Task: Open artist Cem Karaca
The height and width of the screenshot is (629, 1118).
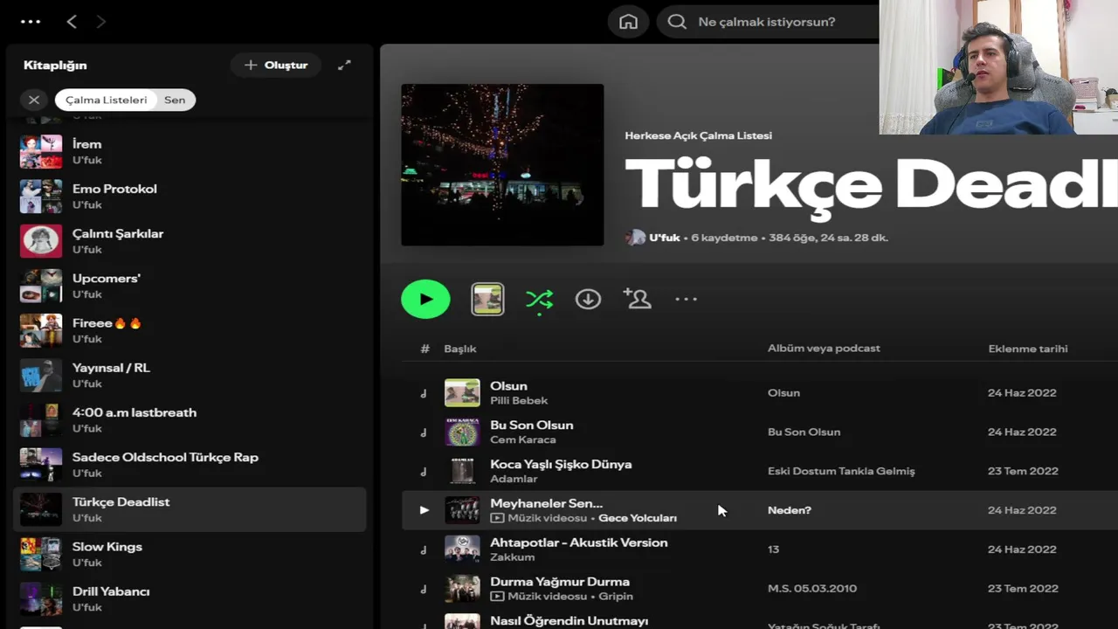Action: [x=523, y=439]
